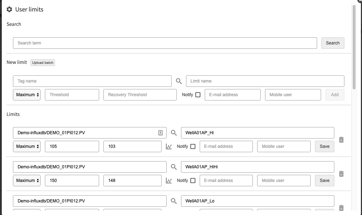Click the Search term input field

click(165, 43)
